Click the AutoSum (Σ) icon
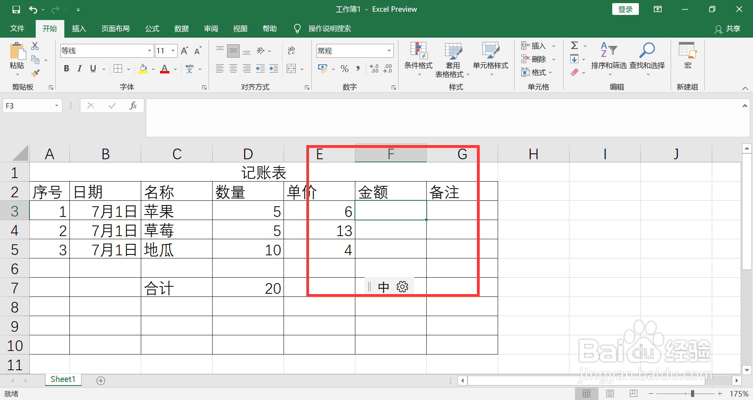 [575, 45]
